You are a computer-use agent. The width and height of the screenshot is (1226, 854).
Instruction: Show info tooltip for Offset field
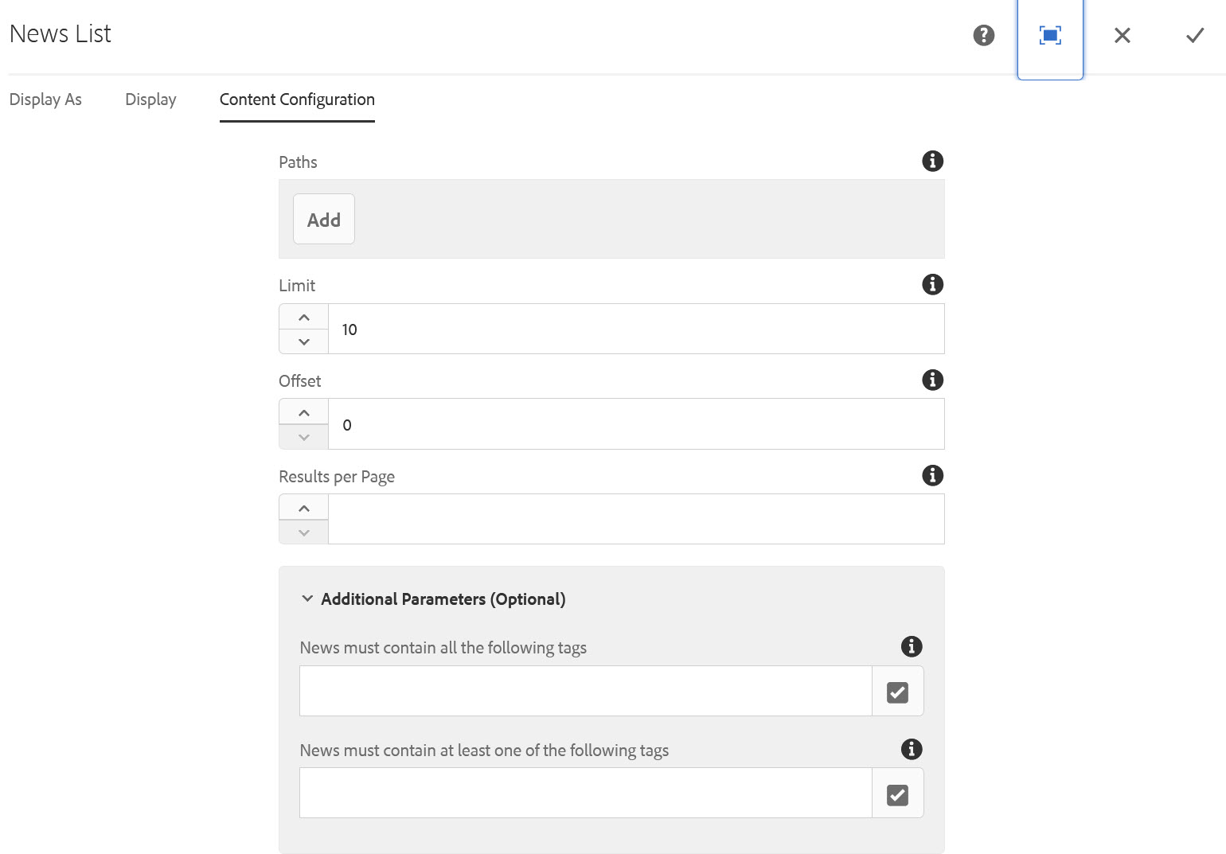pos(932,380)
